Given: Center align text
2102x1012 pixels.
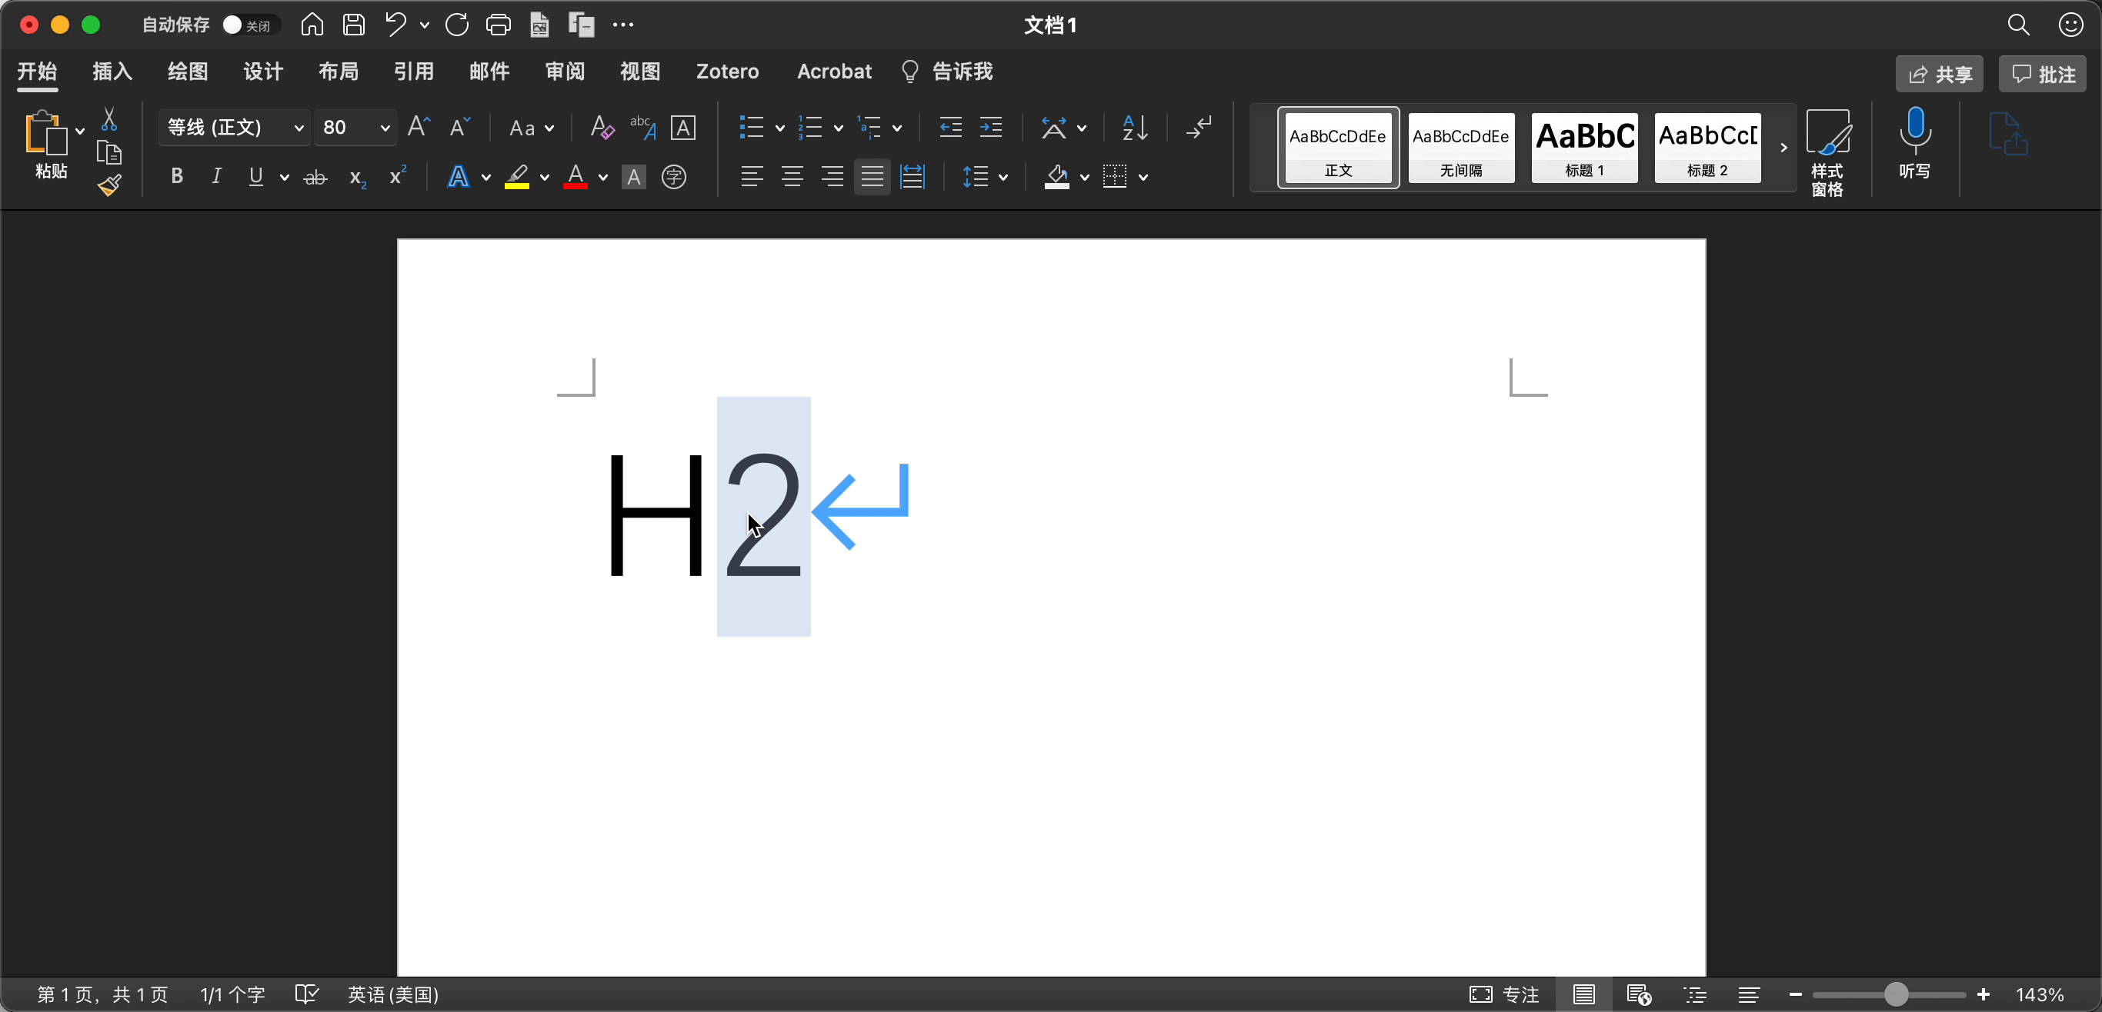Looking at the screenshot, I should (792, 177).
